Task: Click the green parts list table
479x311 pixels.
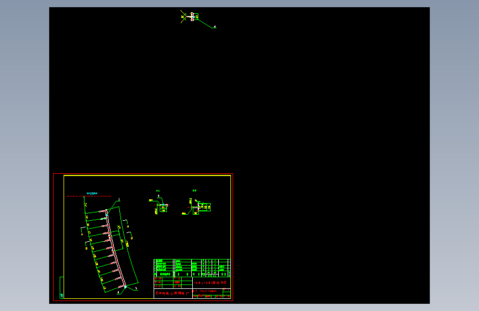Action: pos(192,268)
